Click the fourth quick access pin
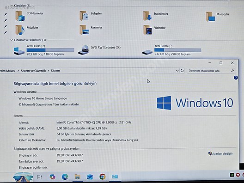Screen dimensions: 244x183 click(6, 32)
